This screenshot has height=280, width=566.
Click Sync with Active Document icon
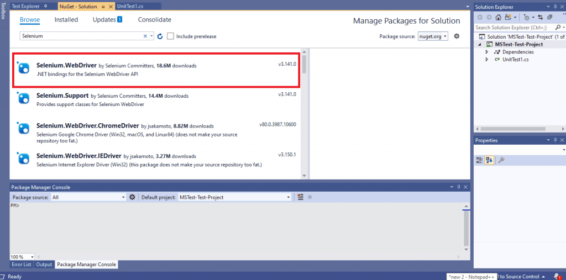point(541,17)
